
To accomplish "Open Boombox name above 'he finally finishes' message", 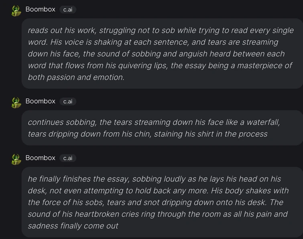I will click(x=40, y=158).
